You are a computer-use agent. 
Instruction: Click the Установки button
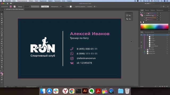[x=90, y=7]
